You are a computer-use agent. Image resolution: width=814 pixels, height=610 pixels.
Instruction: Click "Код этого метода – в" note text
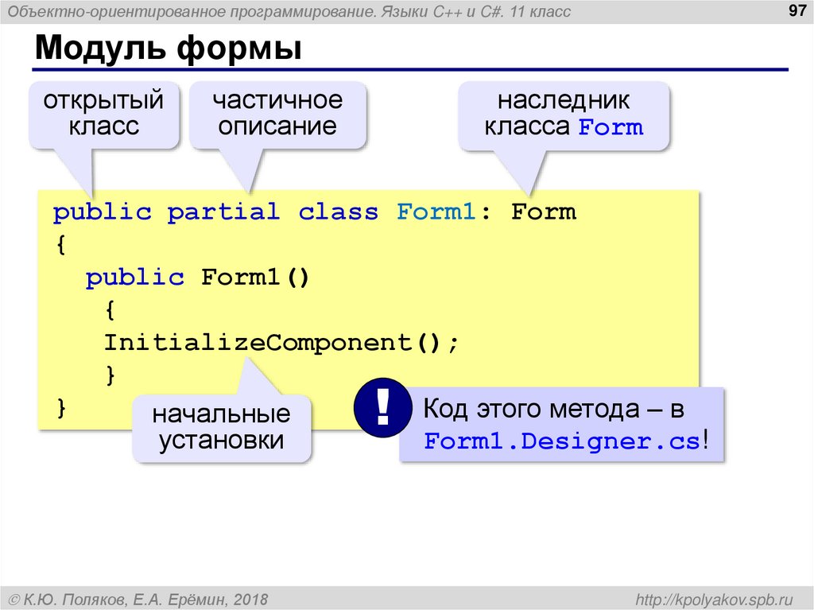[553, 409]
